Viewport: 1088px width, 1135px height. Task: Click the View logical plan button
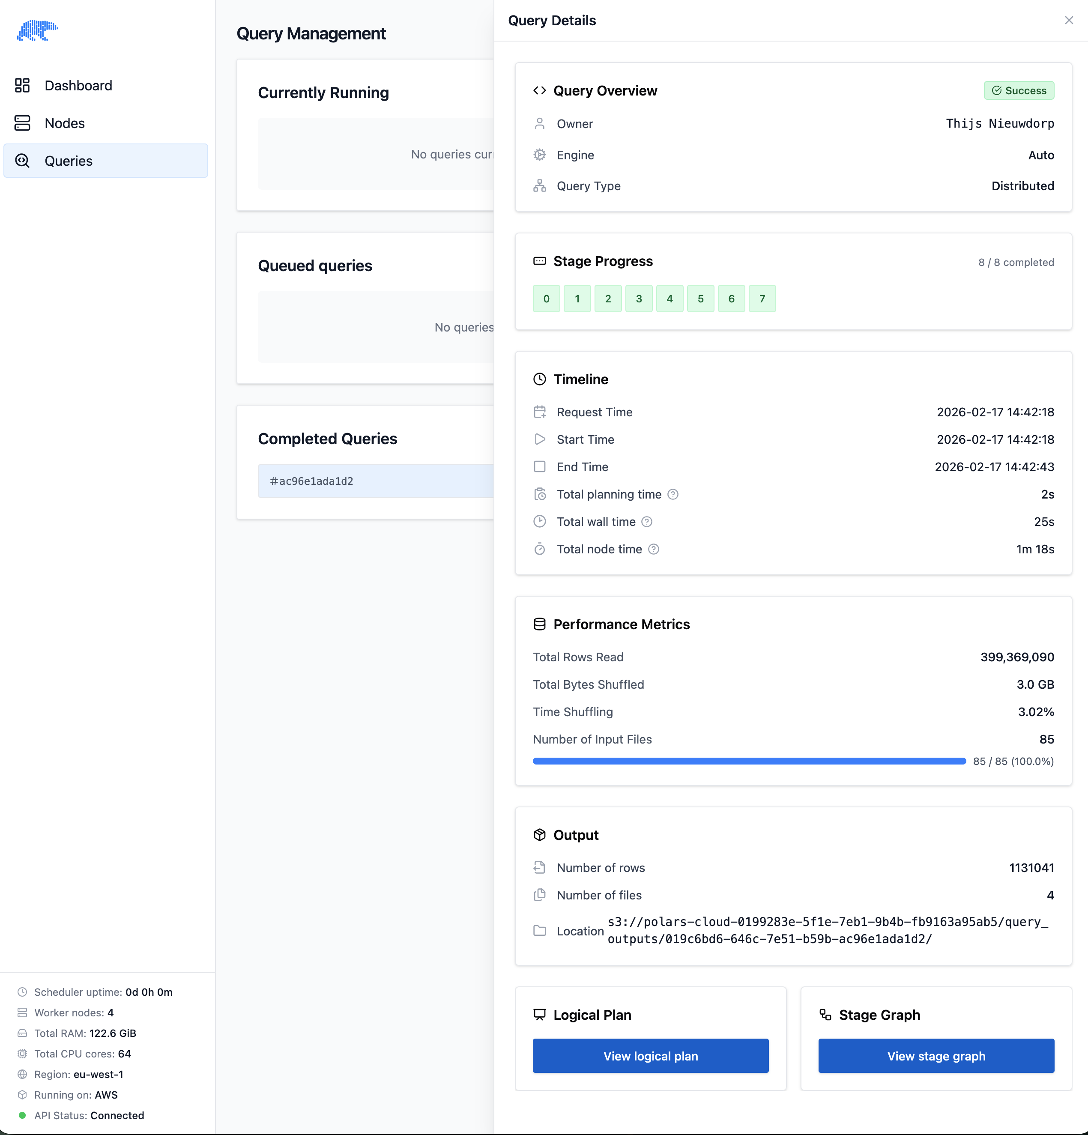pyautogui.click(x=650, y=1056)
